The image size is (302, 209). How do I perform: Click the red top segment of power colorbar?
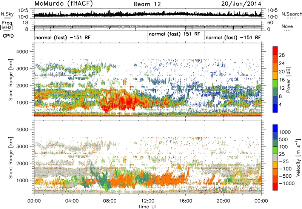[275, 51]
